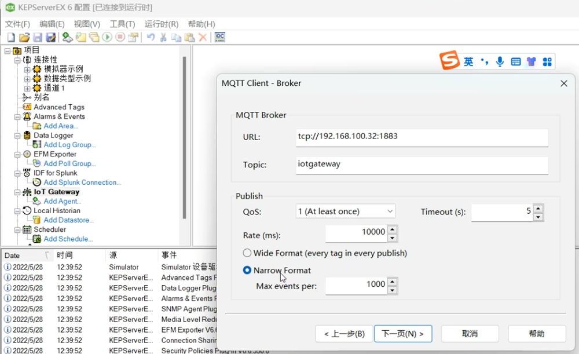Open the 运行时(R) menu

click(x=162, y=24)
